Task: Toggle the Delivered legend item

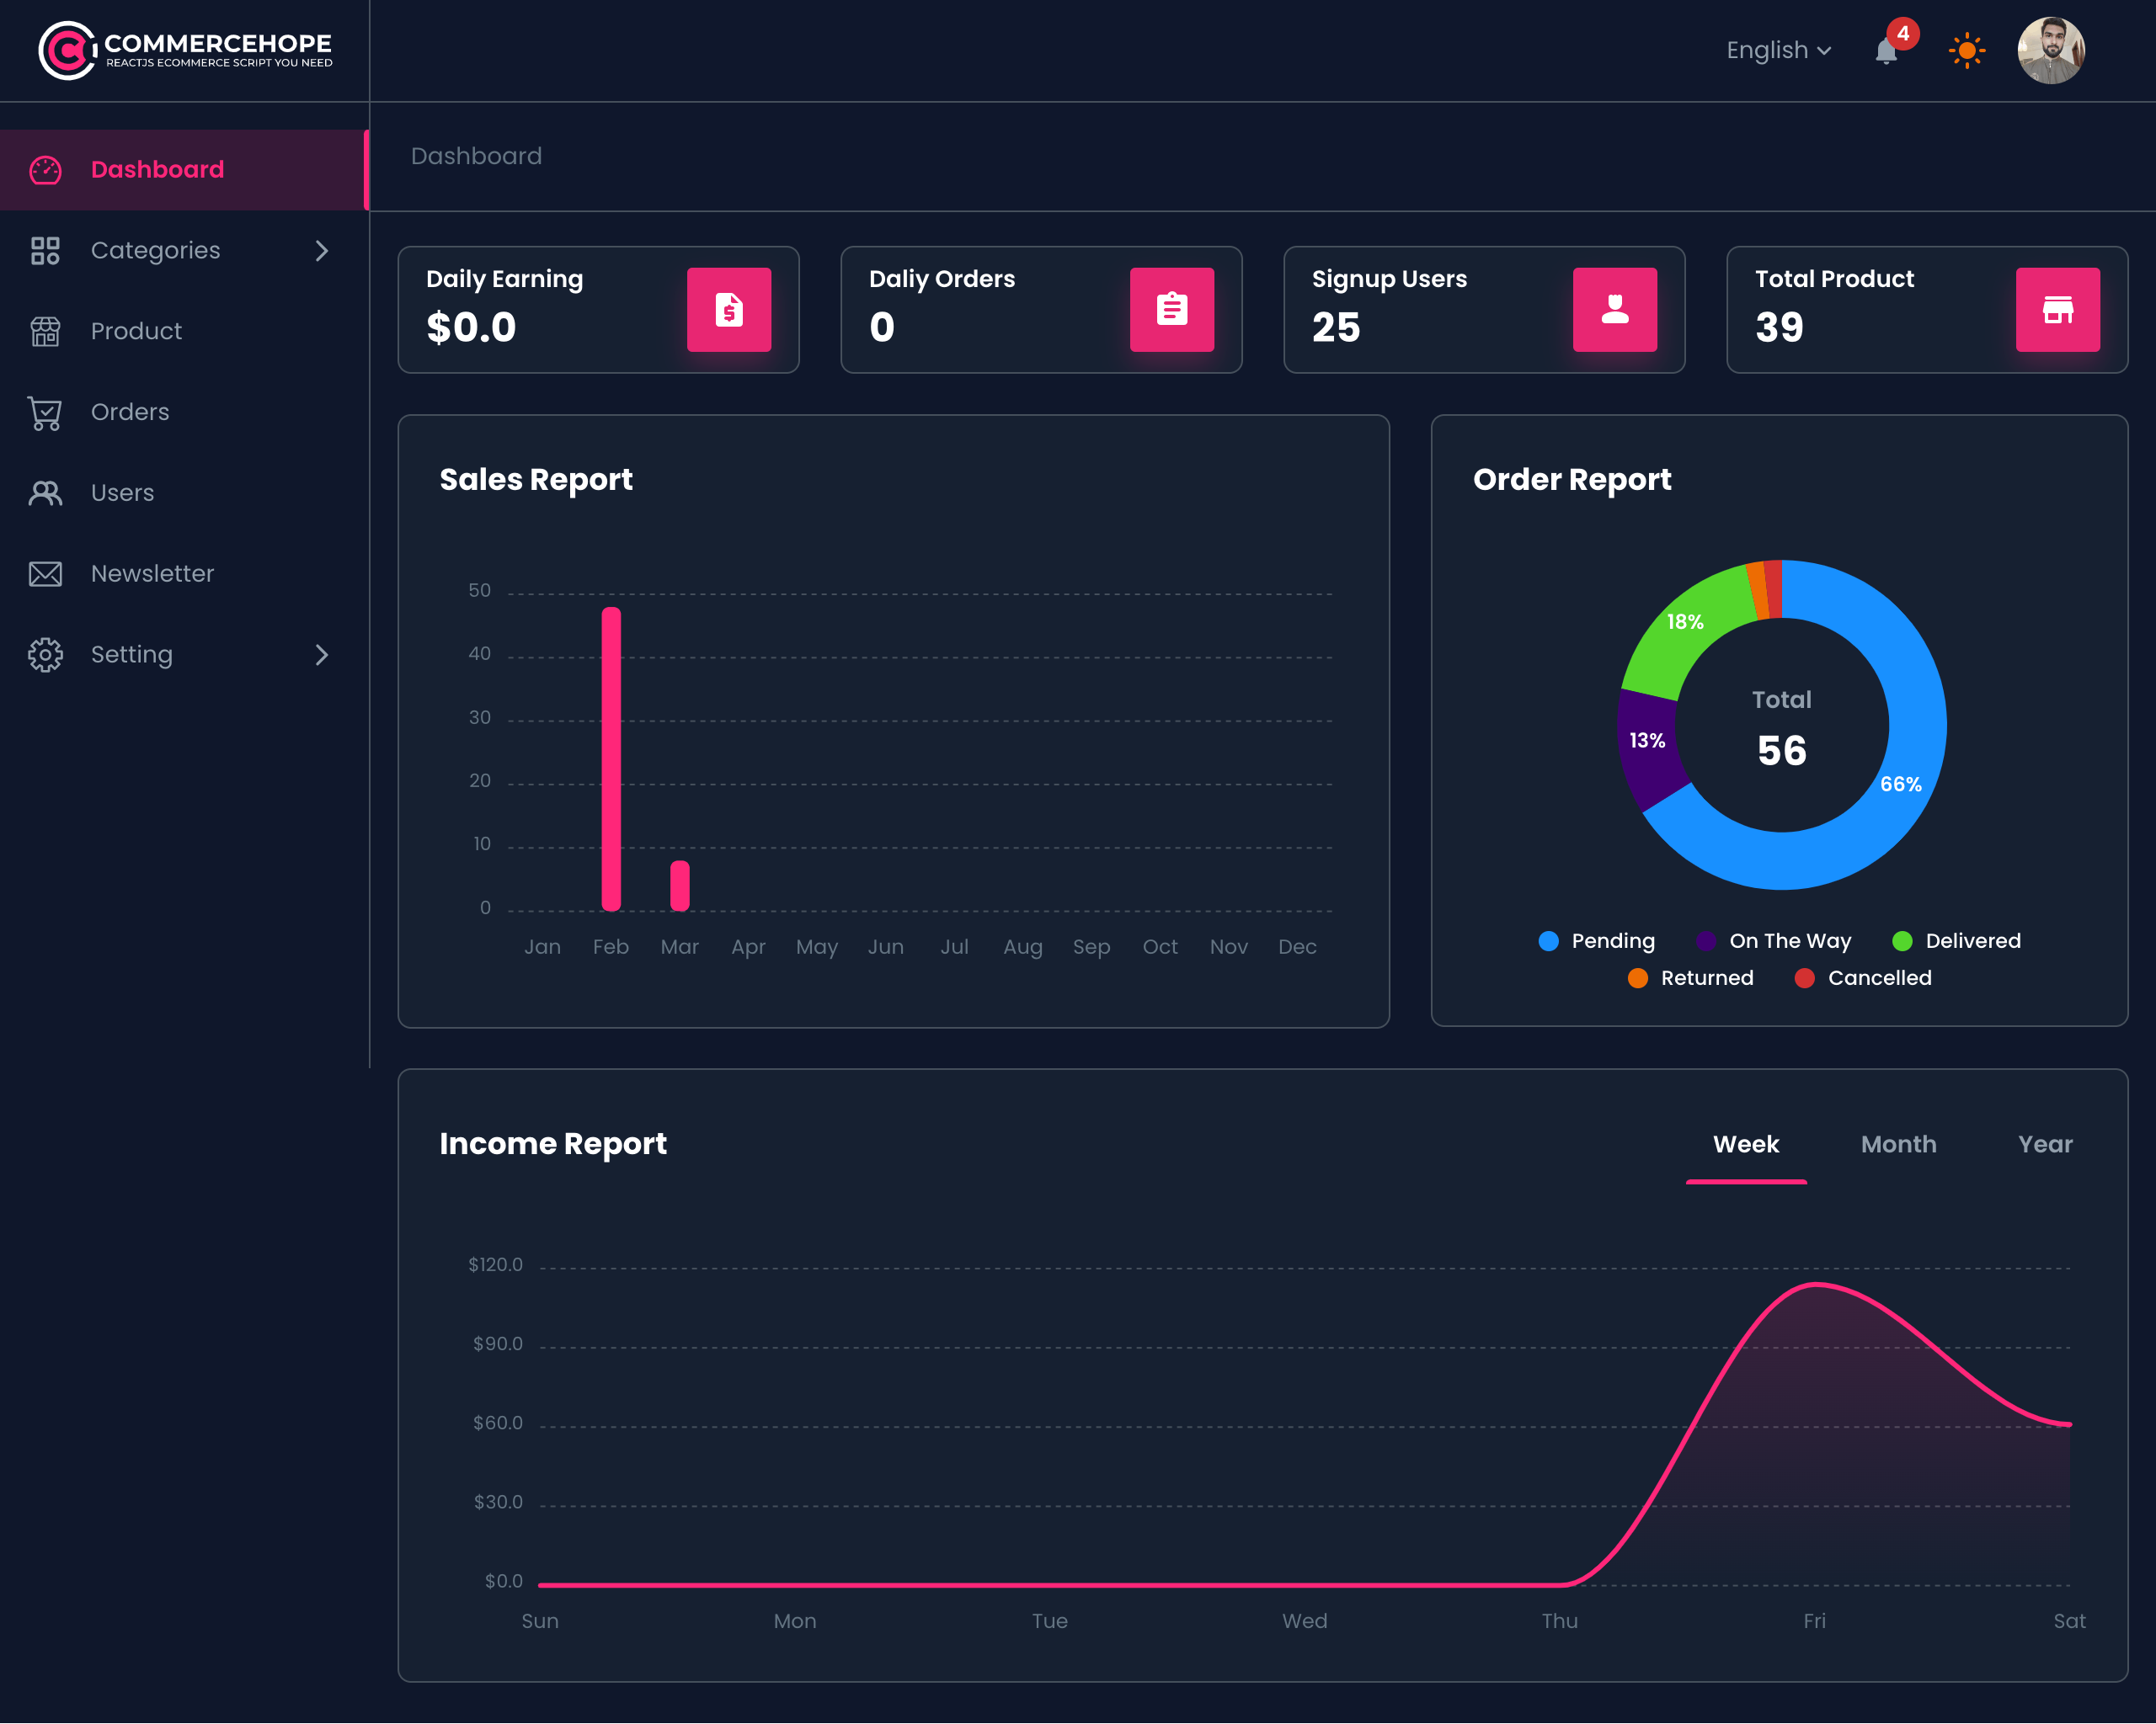Action: (x=1955, y=940)
